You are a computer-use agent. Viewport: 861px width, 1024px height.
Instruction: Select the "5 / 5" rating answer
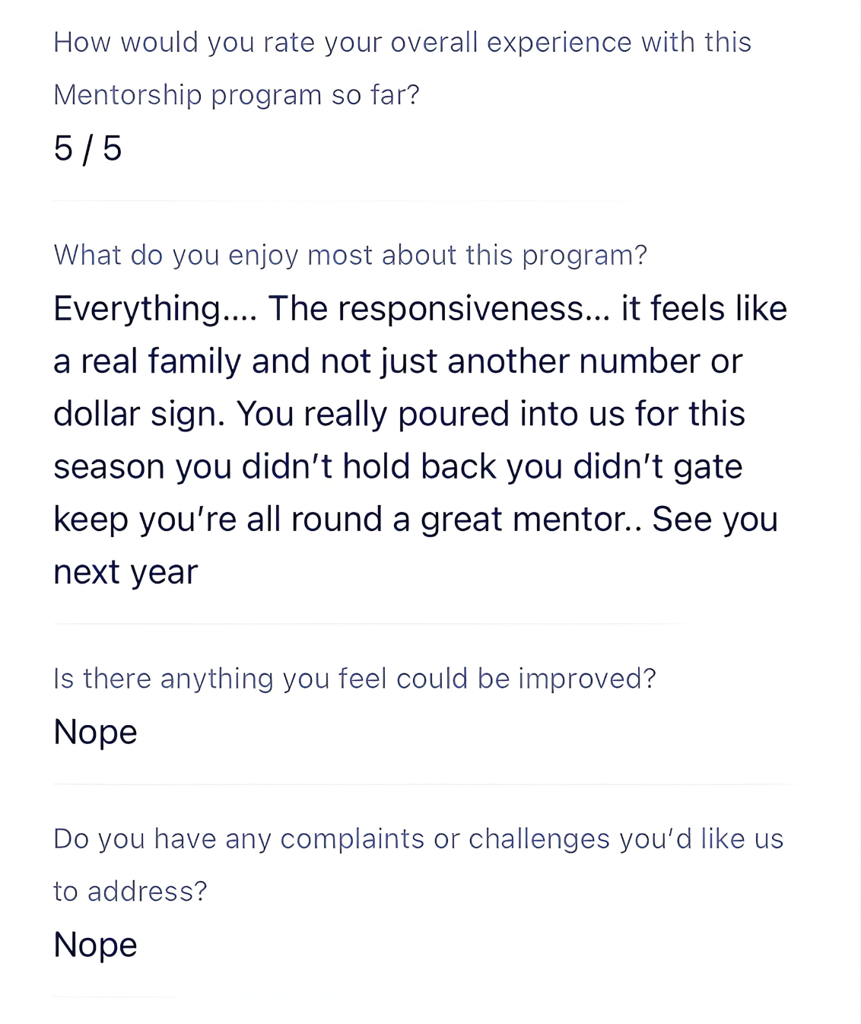(87, 148)
